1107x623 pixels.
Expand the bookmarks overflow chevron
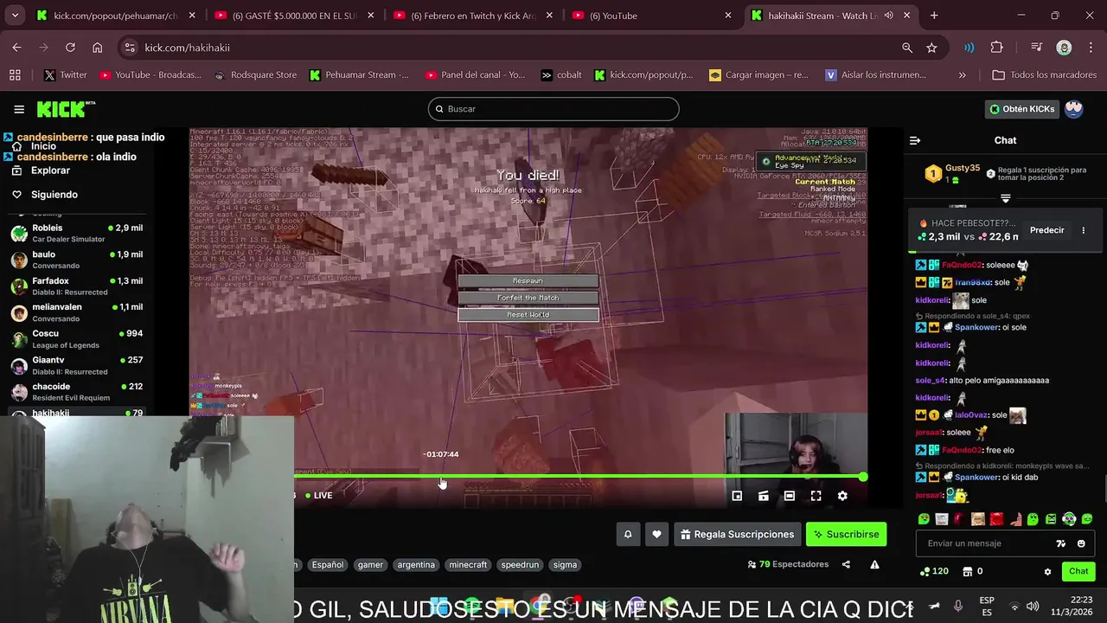962,75
